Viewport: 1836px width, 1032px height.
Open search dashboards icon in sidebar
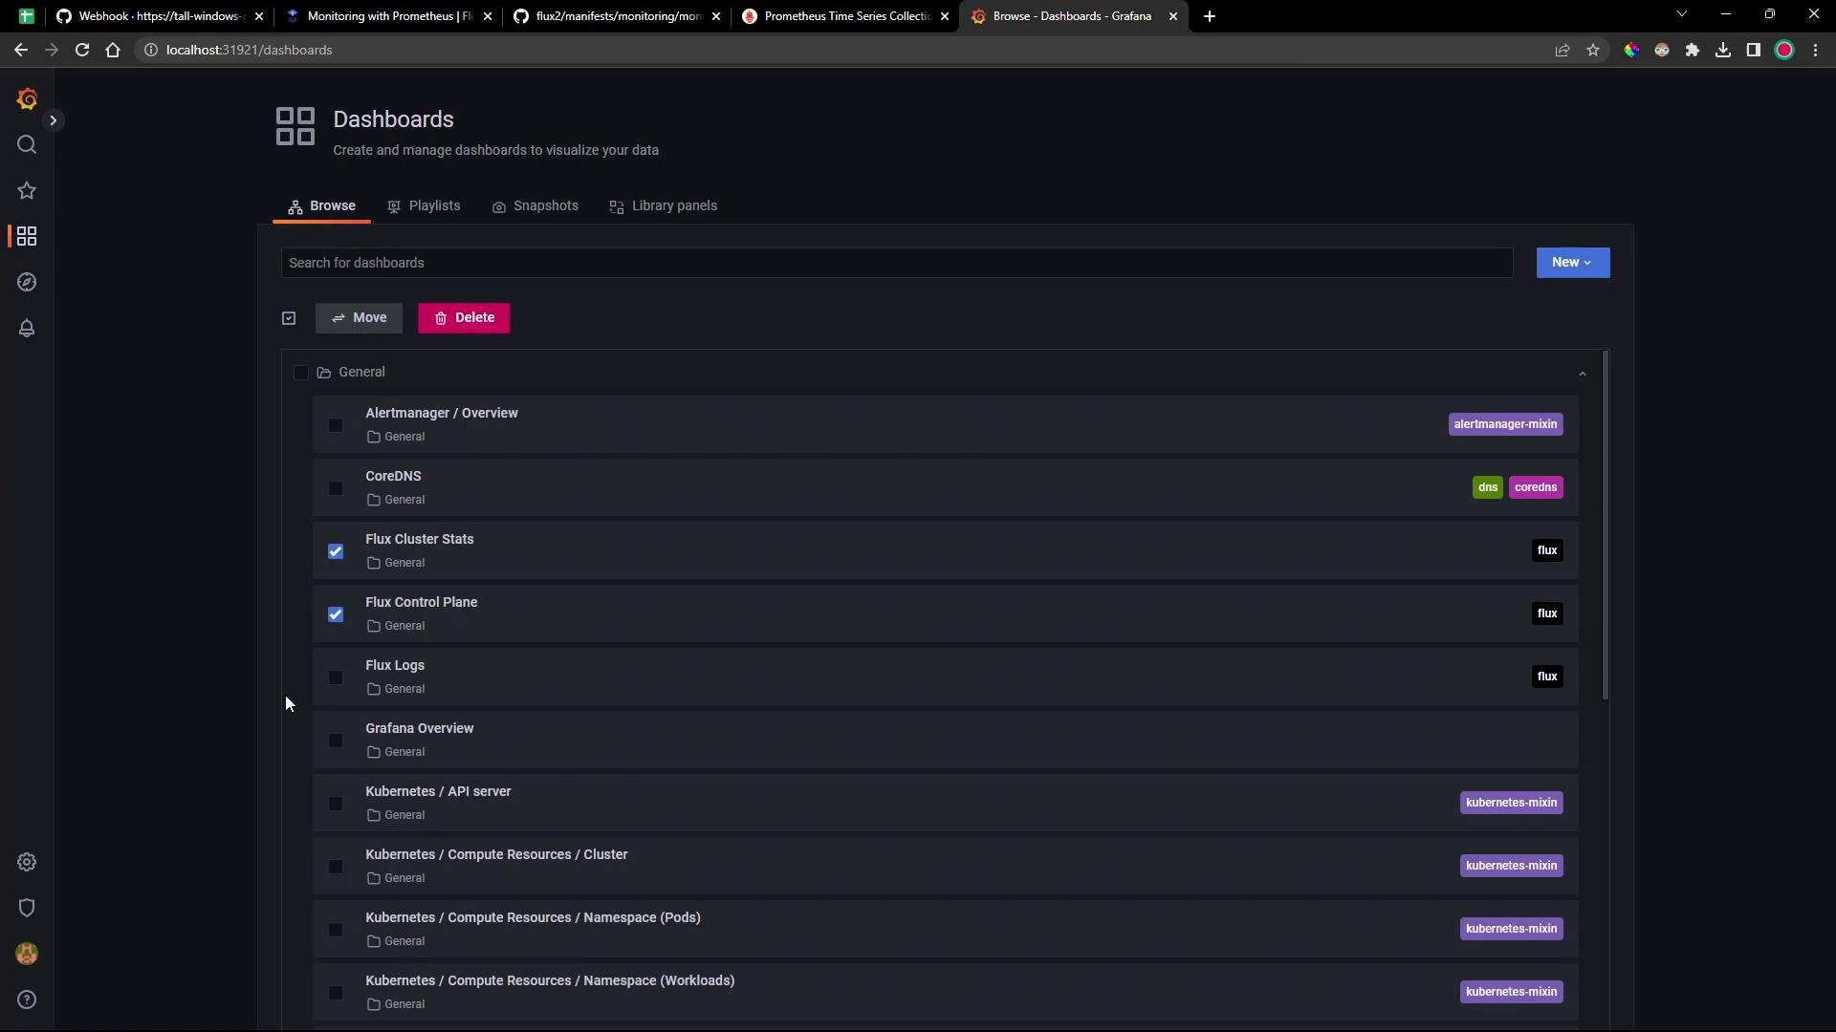[27, 145]
